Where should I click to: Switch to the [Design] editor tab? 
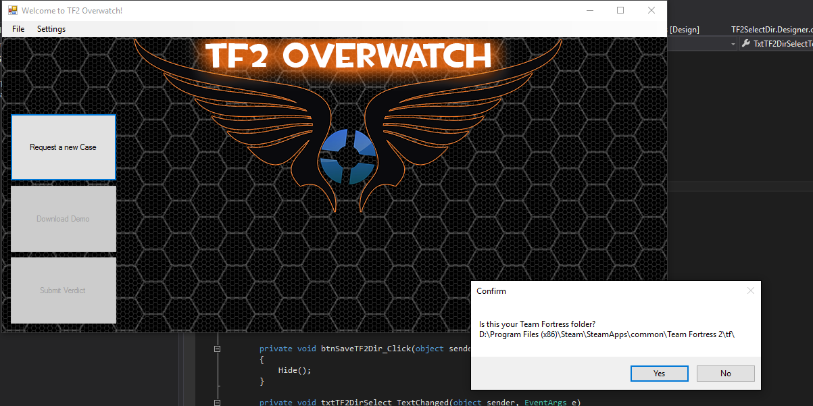684,29
